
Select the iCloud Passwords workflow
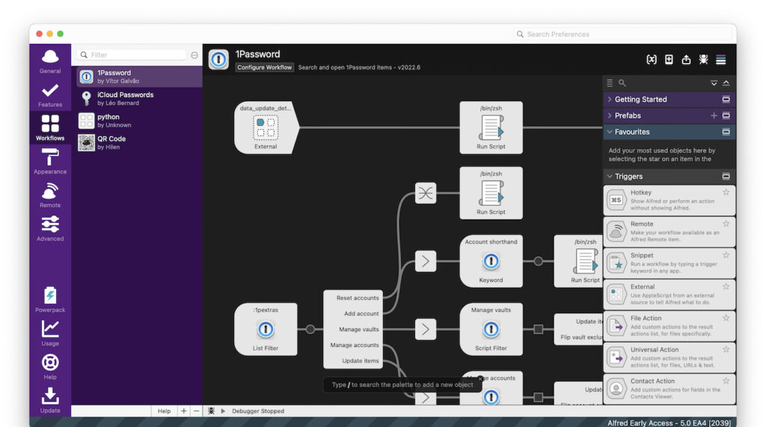125,99
